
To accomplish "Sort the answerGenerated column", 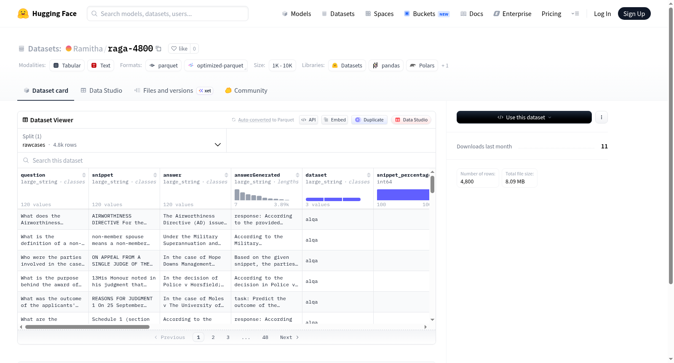I will click(x=297, y=175).
